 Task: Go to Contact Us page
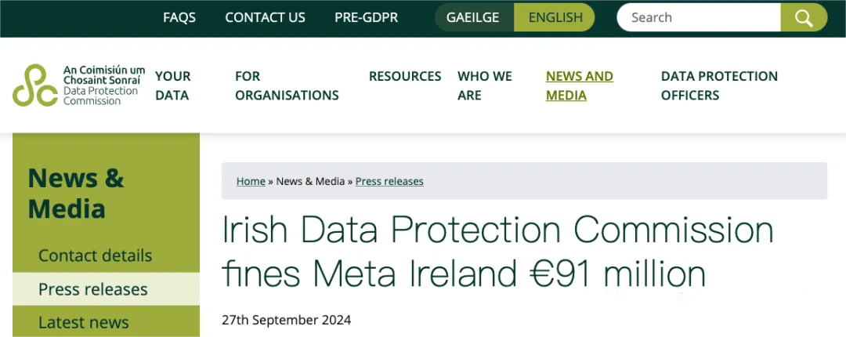point(265,17)
